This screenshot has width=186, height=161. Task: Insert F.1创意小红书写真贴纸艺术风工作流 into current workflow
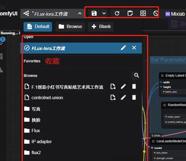113,87
